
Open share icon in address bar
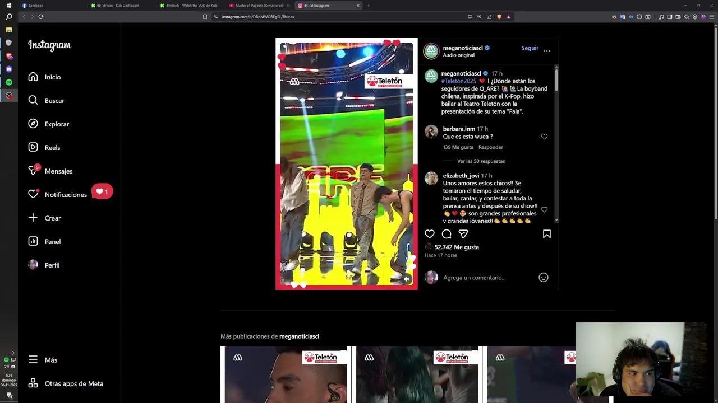(489, 17)
